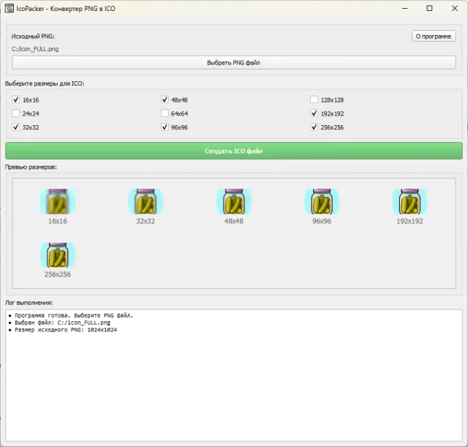
Task: Click log line 'Выбран файл: C:/icon_FULL.png'
Action: tap(63, 323)
